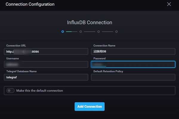Click the Telegraf Database Name field
The image size is (179, 119).
click(46, 77)
